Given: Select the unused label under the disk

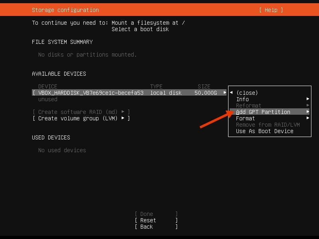Looking at the screenshot, I should [x=47, y=99].
